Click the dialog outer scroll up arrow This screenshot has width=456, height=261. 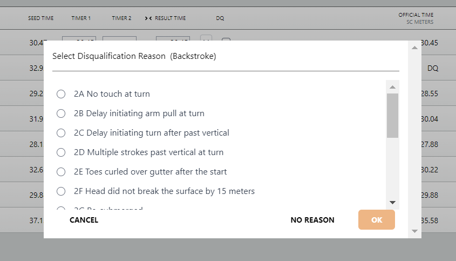point(414,48)
